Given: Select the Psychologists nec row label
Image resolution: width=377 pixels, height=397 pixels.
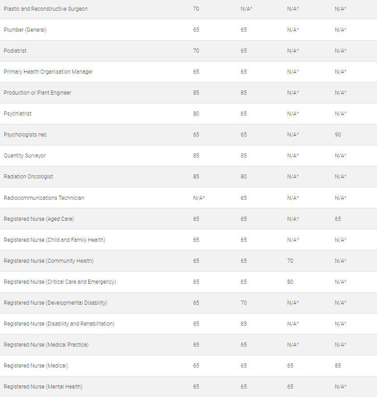Looking at the screenshot, I should [x=25, y=135].
